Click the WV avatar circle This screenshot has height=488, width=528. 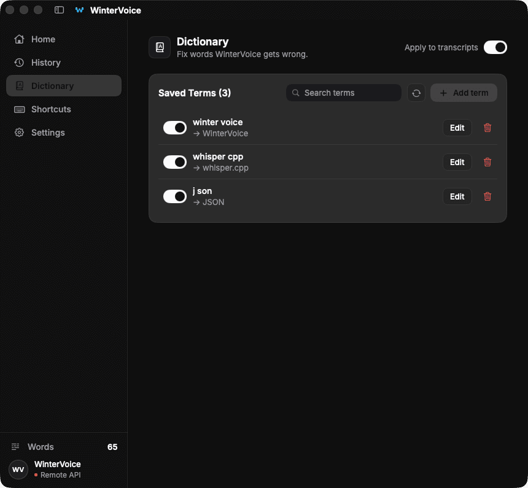pyautogui.click(x=18, y=470)
